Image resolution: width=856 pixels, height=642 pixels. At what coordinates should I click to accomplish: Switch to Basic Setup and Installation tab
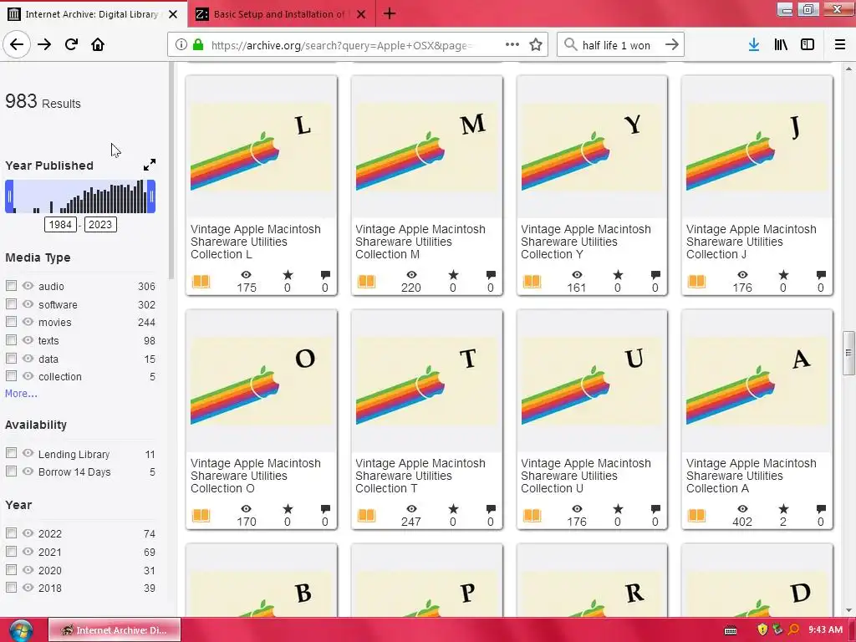pos(281,14)
